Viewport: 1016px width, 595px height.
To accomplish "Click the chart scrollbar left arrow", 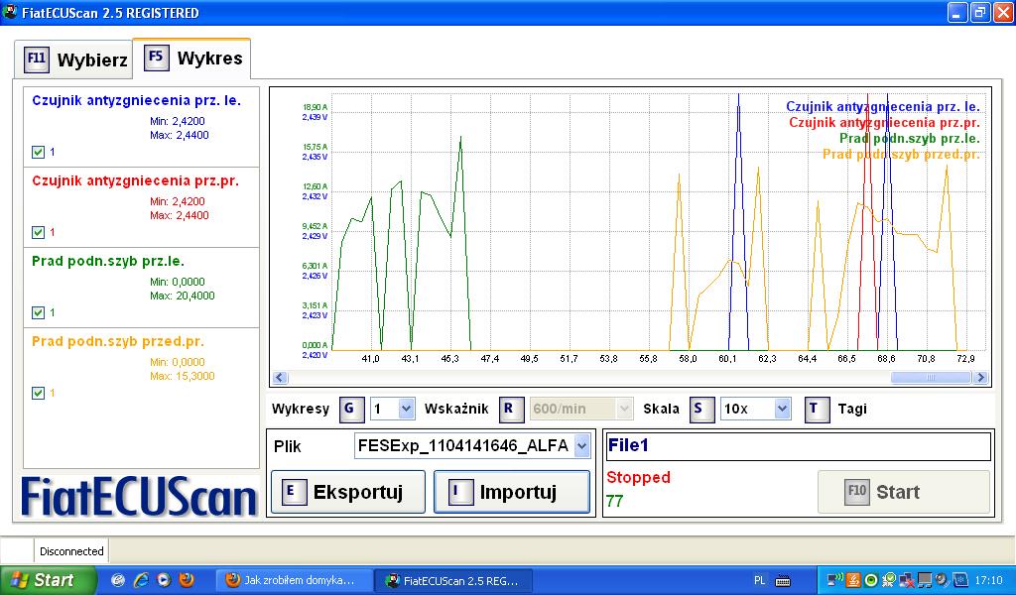I will pos(280,378).
